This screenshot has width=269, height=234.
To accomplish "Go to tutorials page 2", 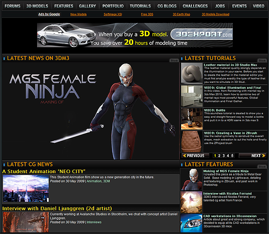I will pos(219,156).
